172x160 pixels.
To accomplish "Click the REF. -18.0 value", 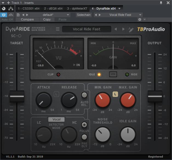I will point(40,66).
